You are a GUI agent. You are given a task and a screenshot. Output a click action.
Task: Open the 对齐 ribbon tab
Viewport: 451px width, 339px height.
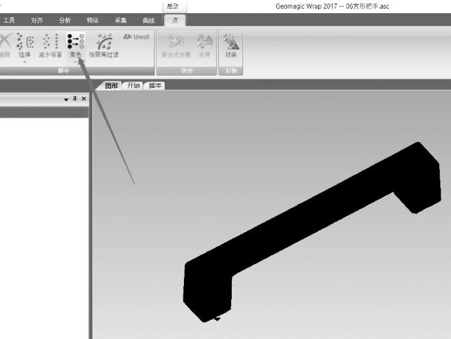(37, 21)
